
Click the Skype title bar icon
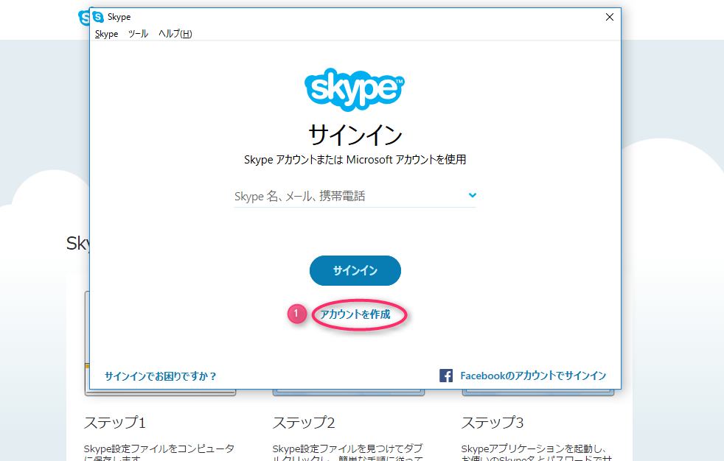98,17
